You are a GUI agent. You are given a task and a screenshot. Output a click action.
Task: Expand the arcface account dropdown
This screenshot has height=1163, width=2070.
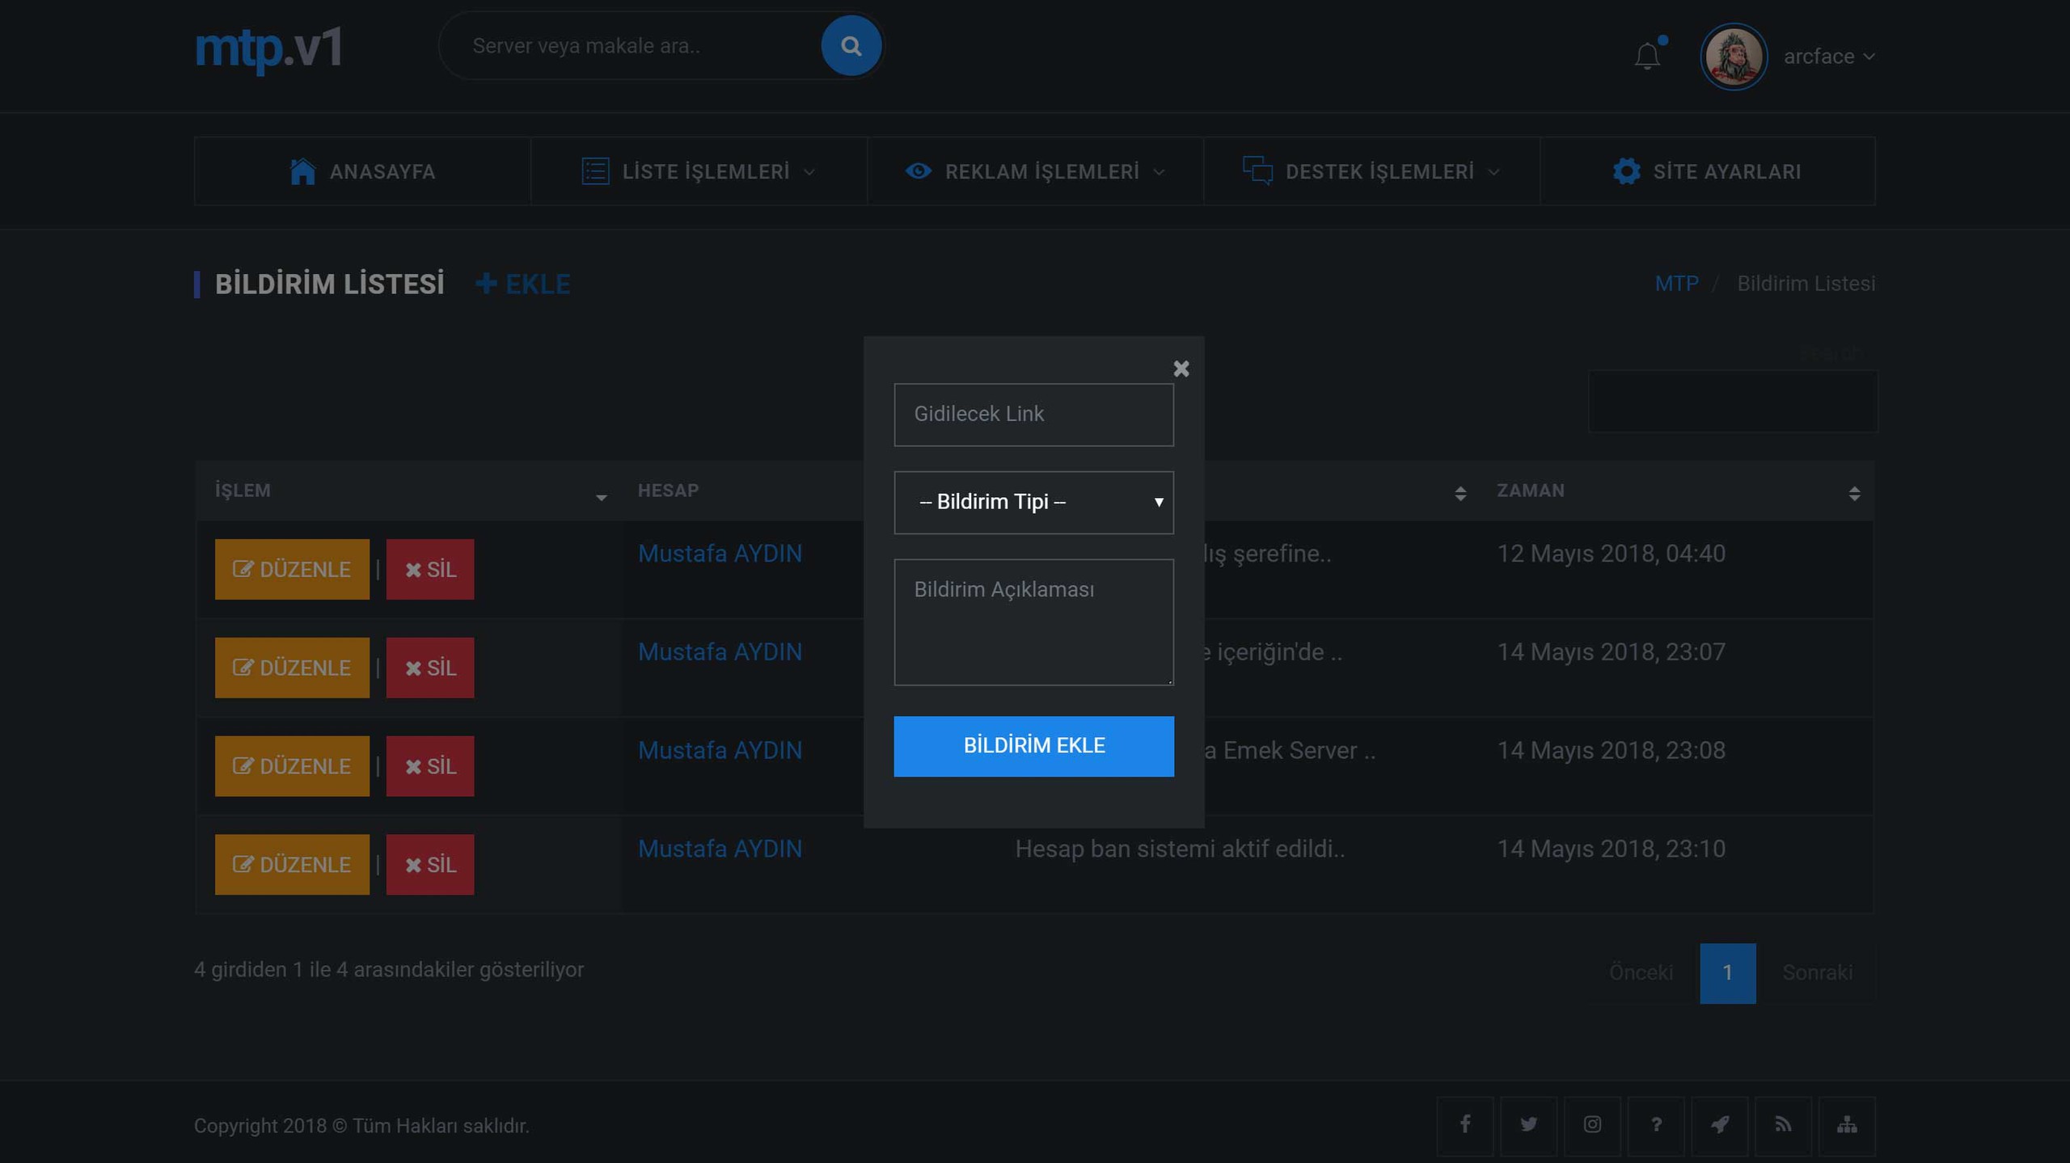[x=1829, y=57]
